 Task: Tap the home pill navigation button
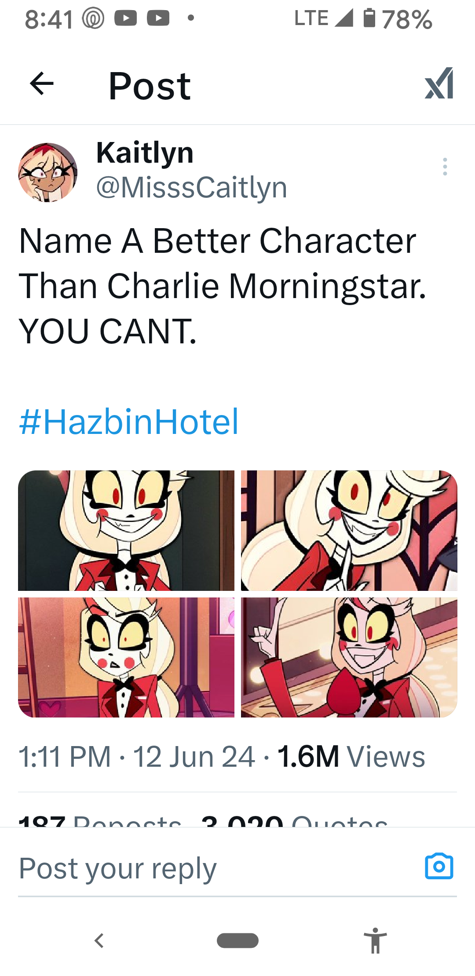[x=237, y=940]
